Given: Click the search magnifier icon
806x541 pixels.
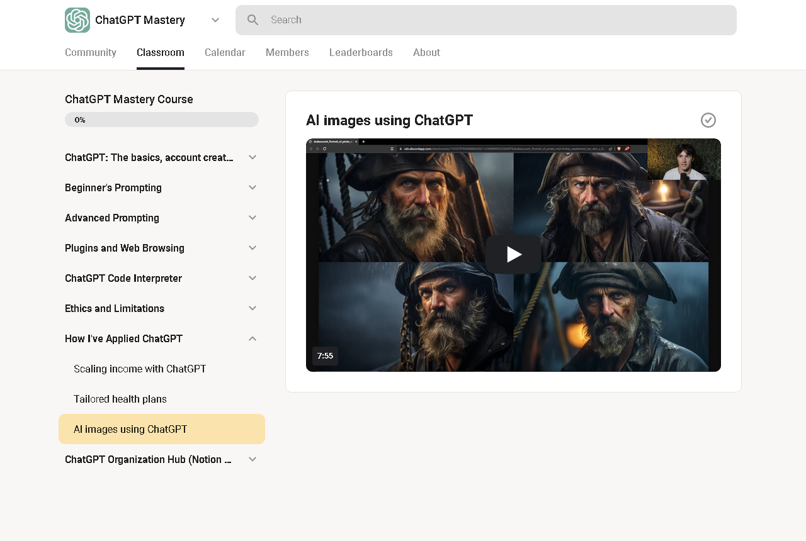Looking at the screenshot, I should click(x=253, y=20).
